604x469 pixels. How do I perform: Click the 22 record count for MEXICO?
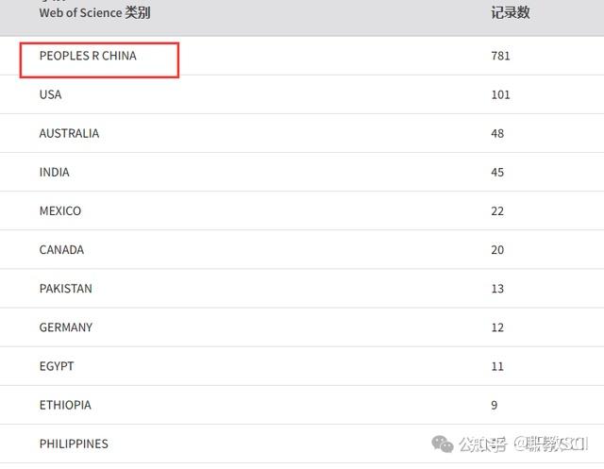click(x=497, y=211)
